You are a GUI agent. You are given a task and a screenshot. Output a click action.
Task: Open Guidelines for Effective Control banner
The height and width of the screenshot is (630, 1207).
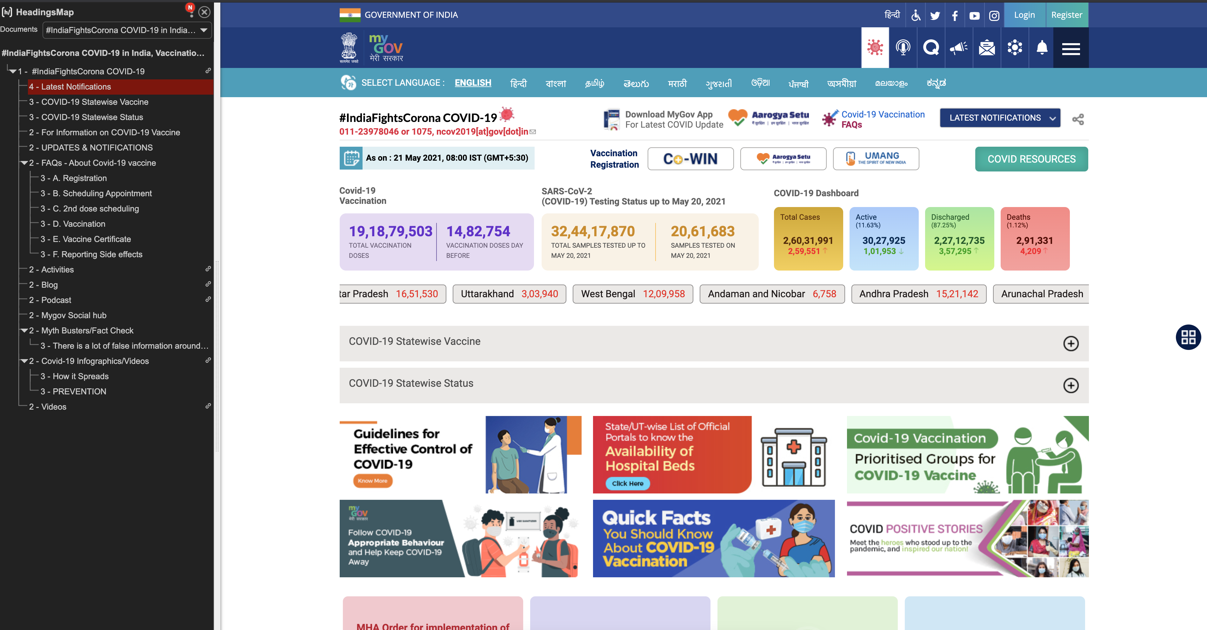tap(460, 454)
